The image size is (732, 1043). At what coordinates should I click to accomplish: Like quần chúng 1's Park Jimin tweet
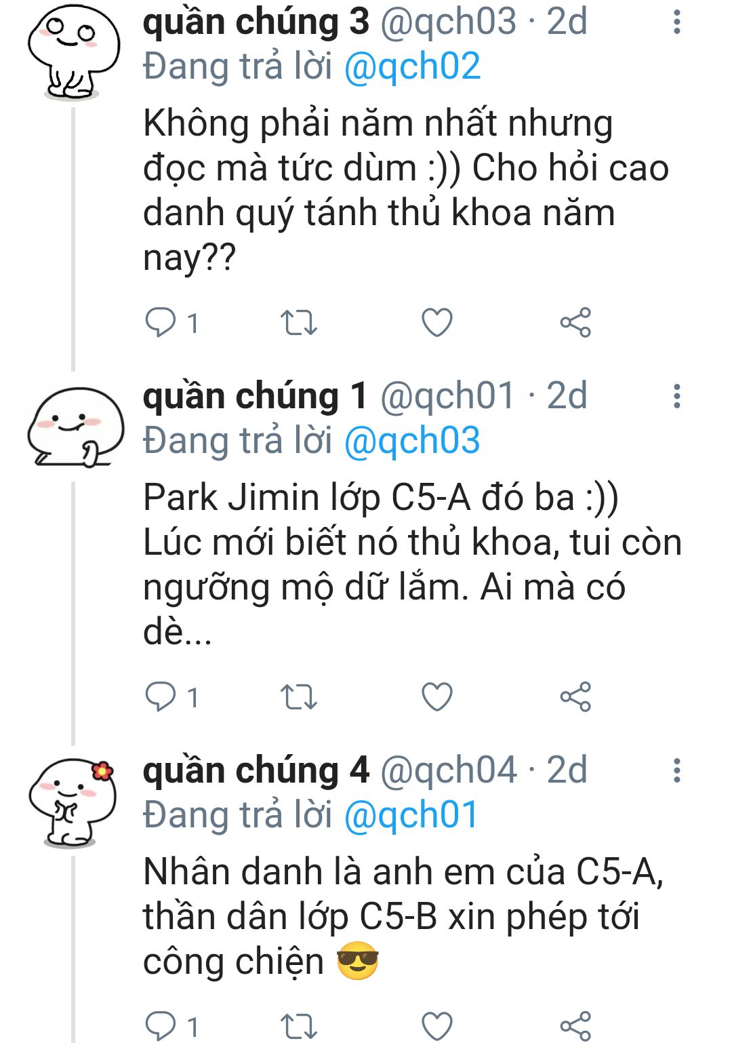437,696
